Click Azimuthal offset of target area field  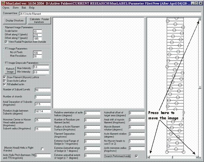(137, 113)
